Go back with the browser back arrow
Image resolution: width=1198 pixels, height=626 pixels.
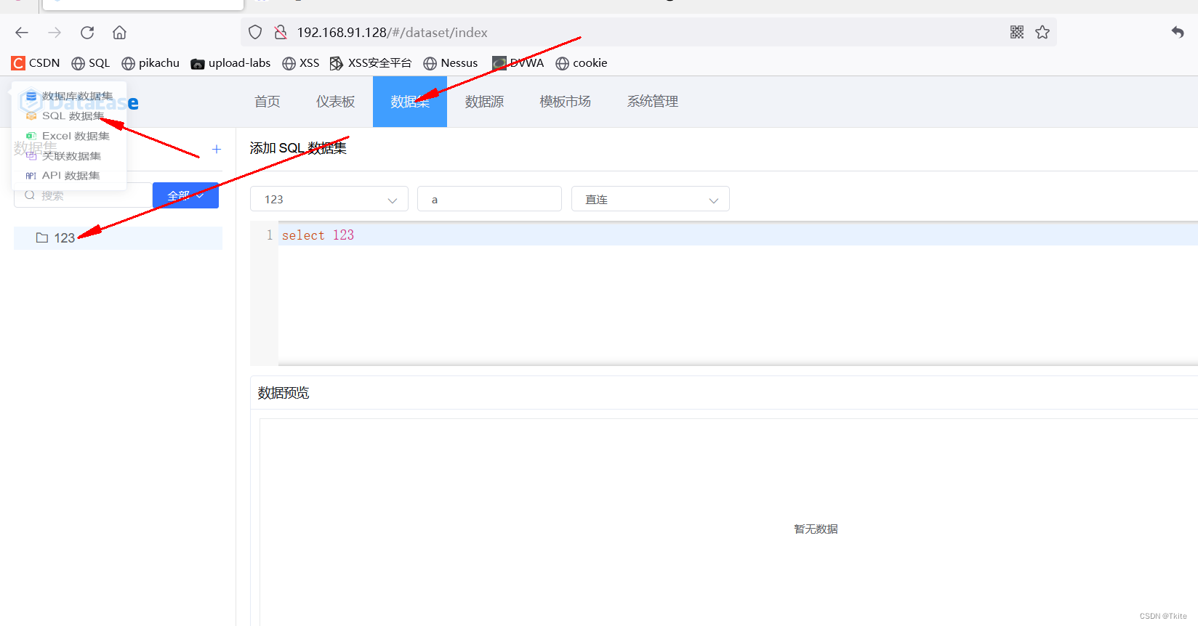click(22, 33)
